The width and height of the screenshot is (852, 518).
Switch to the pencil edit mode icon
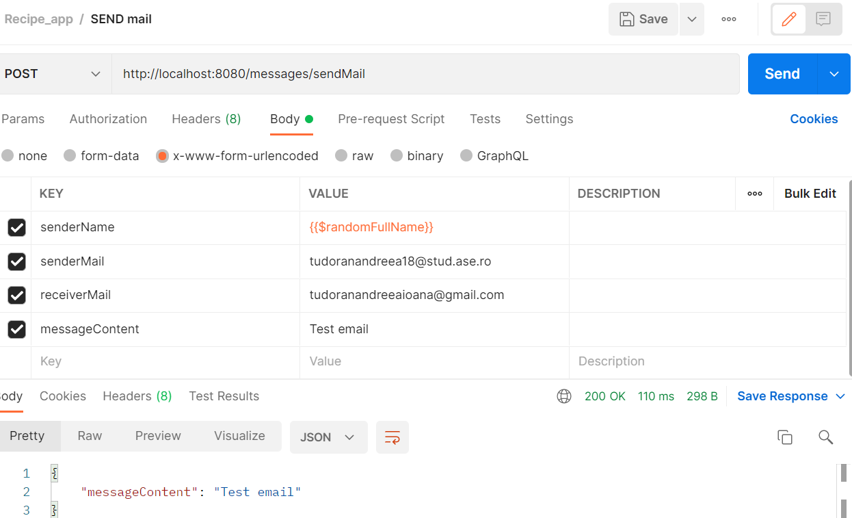pos(789,19)
